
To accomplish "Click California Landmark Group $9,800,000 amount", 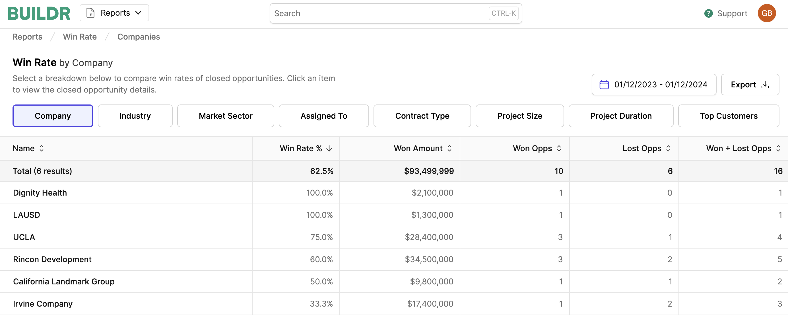I will (431, 282).
